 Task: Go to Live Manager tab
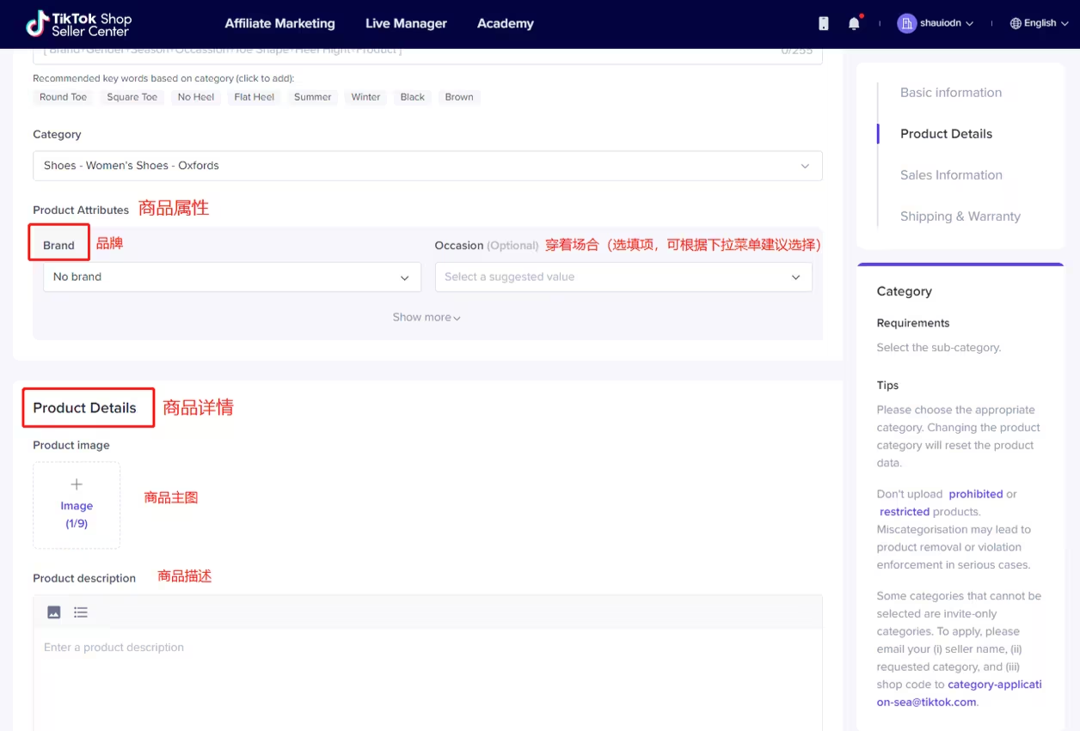click(x=406, y=24)
